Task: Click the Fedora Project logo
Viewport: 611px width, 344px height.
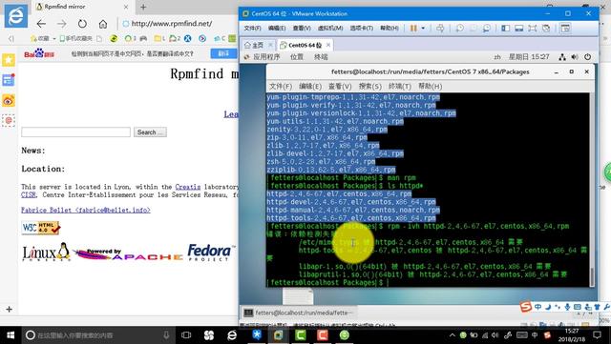Action: 211,253
